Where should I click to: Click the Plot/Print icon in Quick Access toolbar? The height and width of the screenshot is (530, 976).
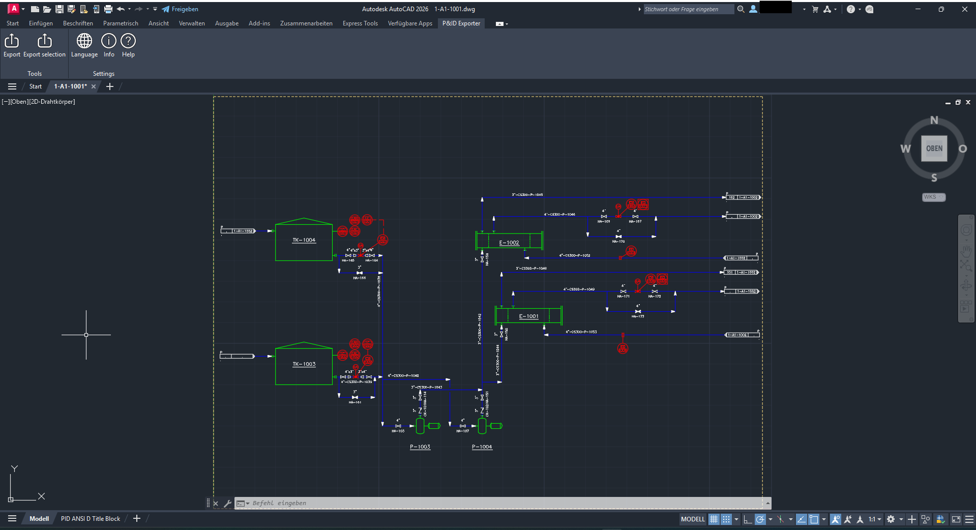point(108,9)
